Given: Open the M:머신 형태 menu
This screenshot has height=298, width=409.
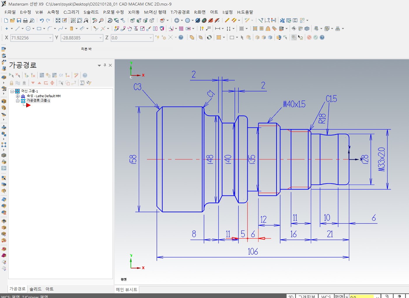Looking at the screenshot, I should pyautogui.click(x=155, y=12).
